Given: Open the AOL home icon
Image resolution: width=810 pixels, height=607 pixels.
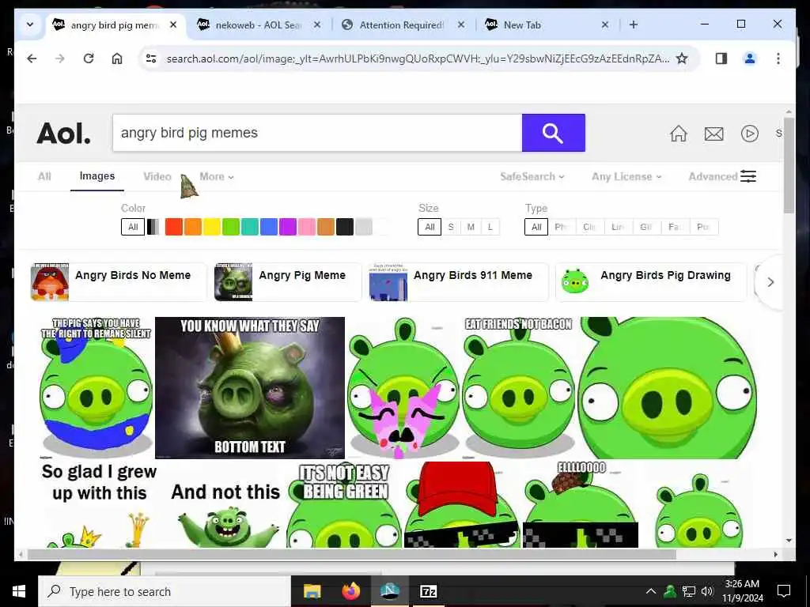Looking at the screenshot, I should (x=678, y=134).
